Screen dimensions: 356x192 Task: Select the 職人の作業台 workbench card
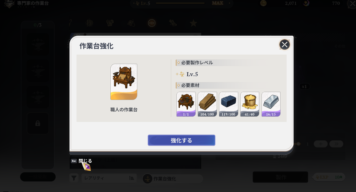click(x=124, y=82)
